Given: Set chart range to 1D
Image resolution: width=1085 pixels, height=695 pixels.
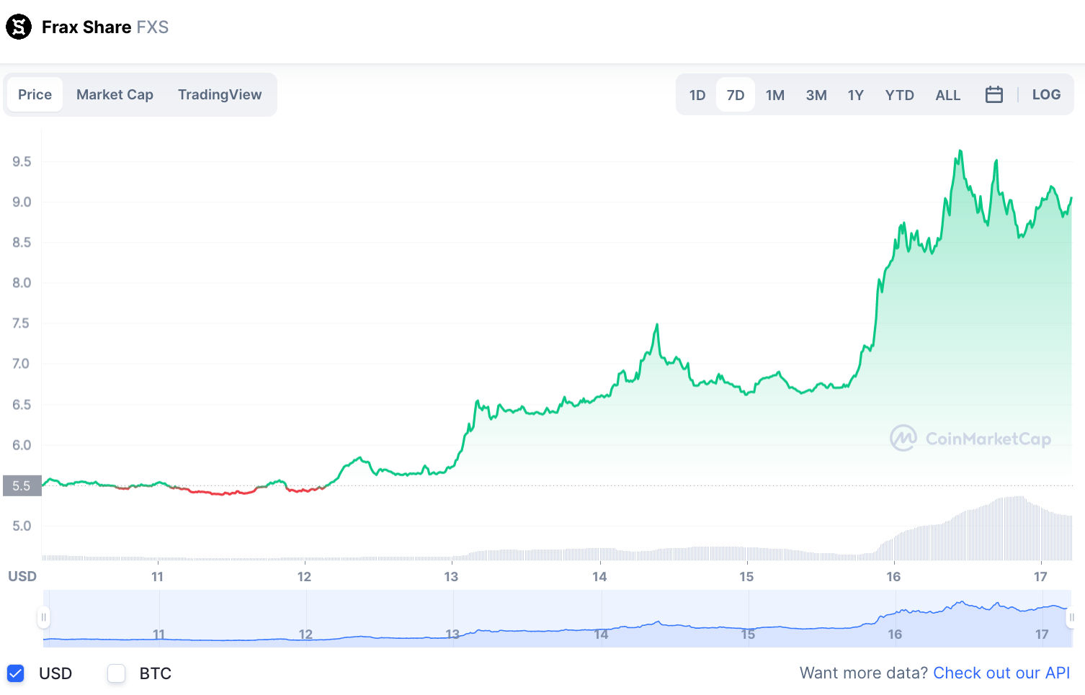Looking at the screenshot, I should pos(697,95).
